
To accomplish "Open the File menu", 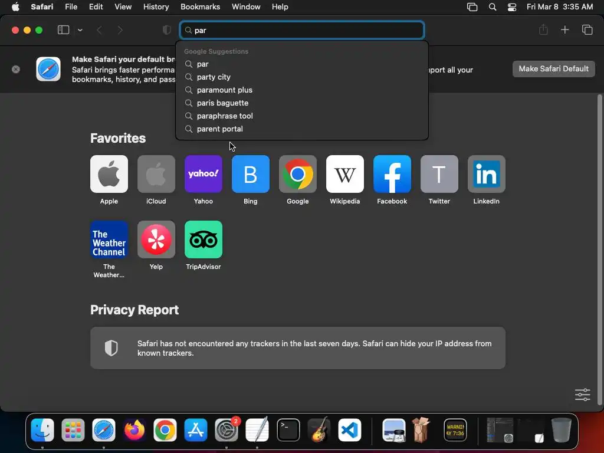I will click(x=71, y=6).
